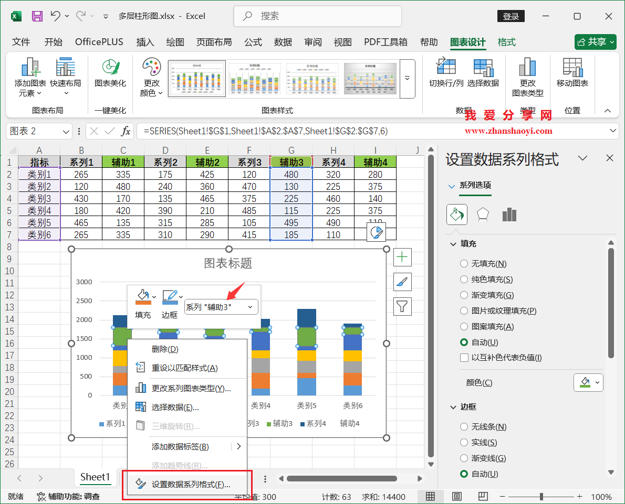The height and width of the screenshot is (504, 625).
Task: Choose Select Data (选择数据) in context menu
Action: pos(187,408)
